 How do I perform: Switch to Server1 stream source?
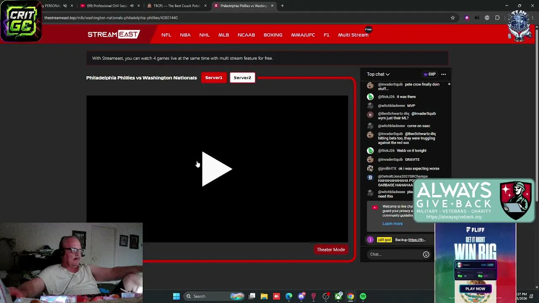point(213,77)
